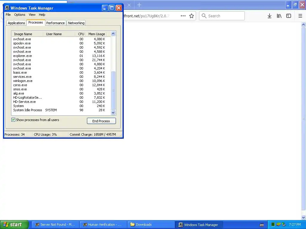The height and width of the screenshot is (229, 306).
Task: Sort by Image Name column header
Action: tap(27, 34)
